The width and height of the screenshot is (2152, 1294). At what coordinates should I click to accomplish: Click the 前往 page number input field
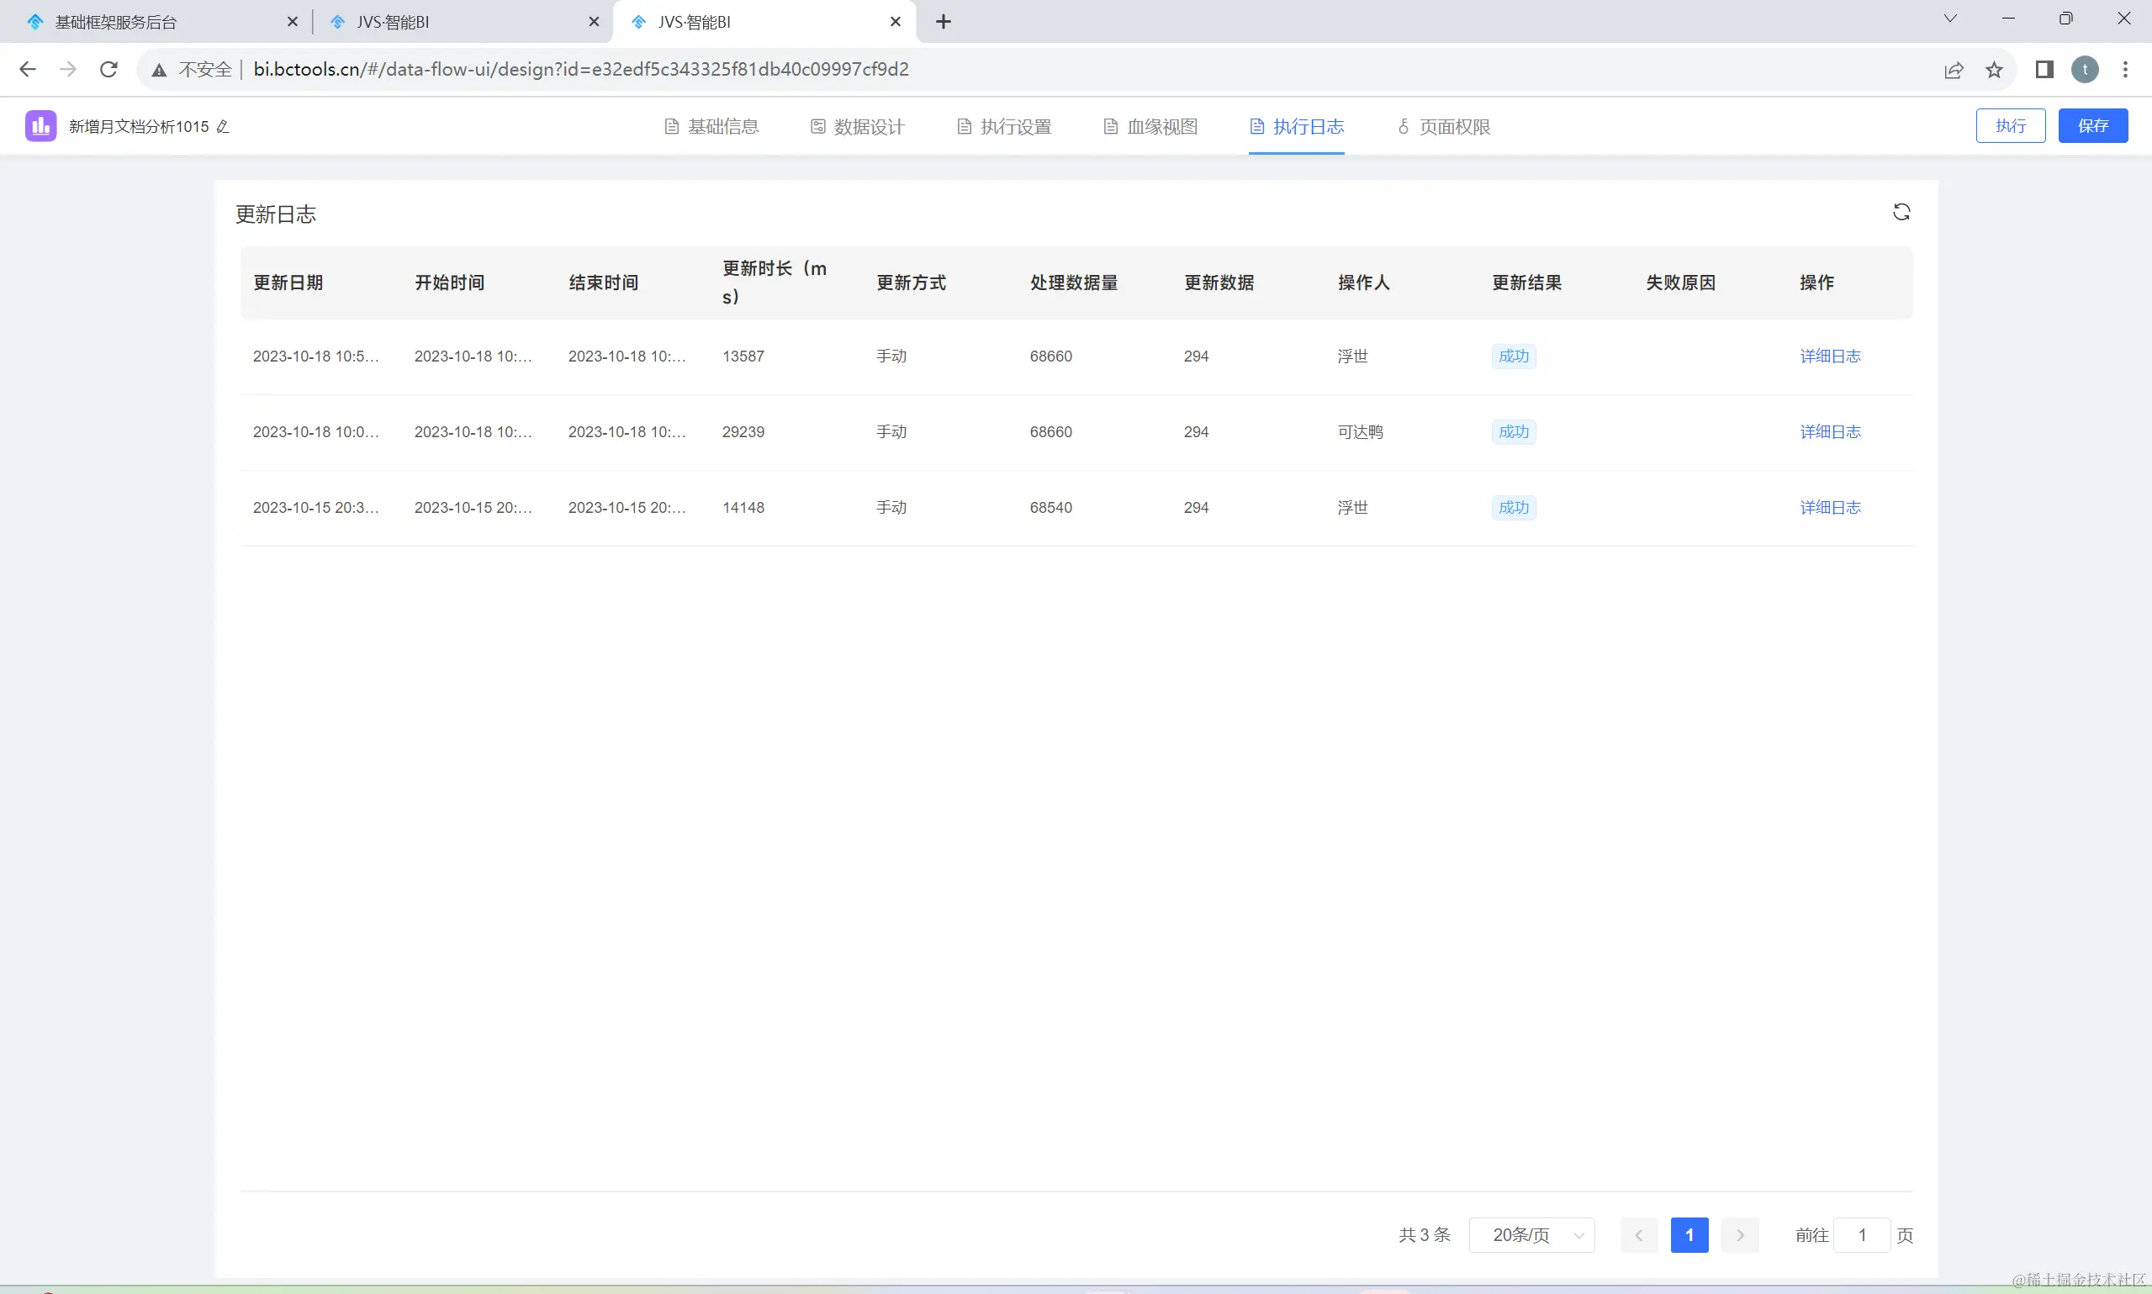[1861, 1234]
